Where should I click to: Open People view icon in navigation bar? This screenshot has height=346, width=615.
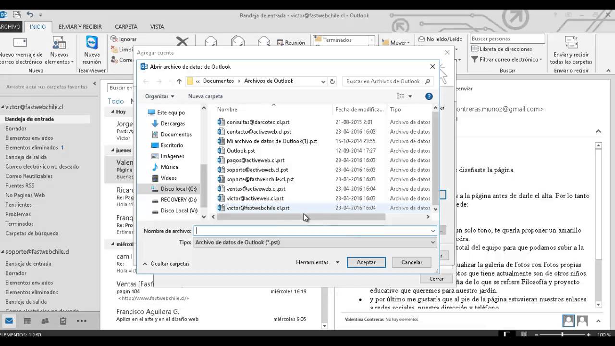point(45,321)
